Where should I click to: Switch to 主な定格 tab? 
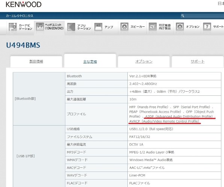[90, 61]
